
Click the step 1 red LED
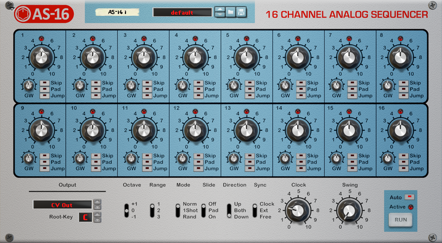point(42,39)
